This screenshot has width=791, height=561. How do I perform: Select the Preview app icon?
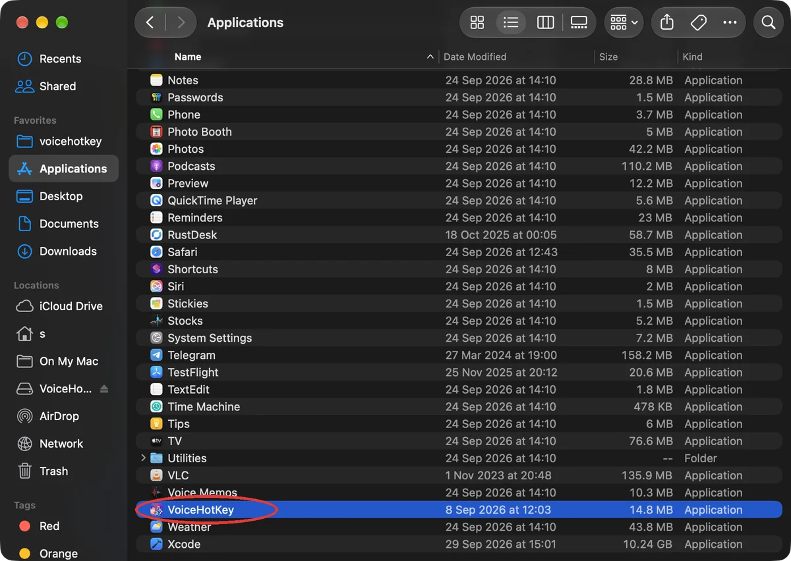point(156,183)
